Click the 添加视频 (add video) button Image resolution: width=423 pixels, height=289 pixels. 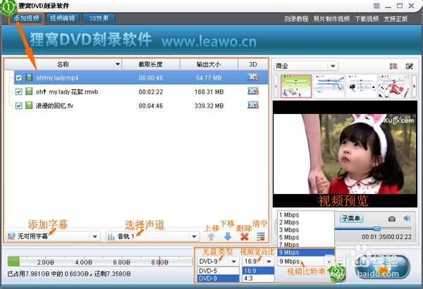tap(26, 18)
